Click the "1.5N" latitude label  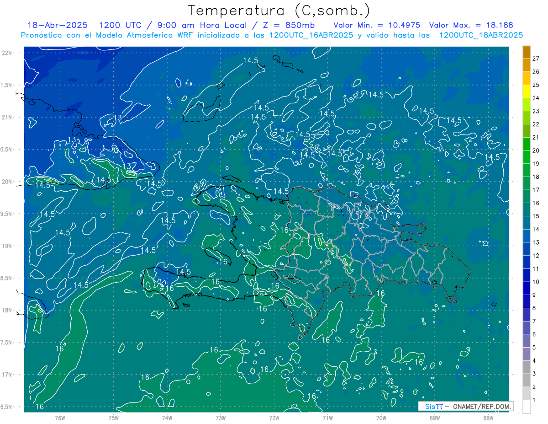(x=7, y=85)
